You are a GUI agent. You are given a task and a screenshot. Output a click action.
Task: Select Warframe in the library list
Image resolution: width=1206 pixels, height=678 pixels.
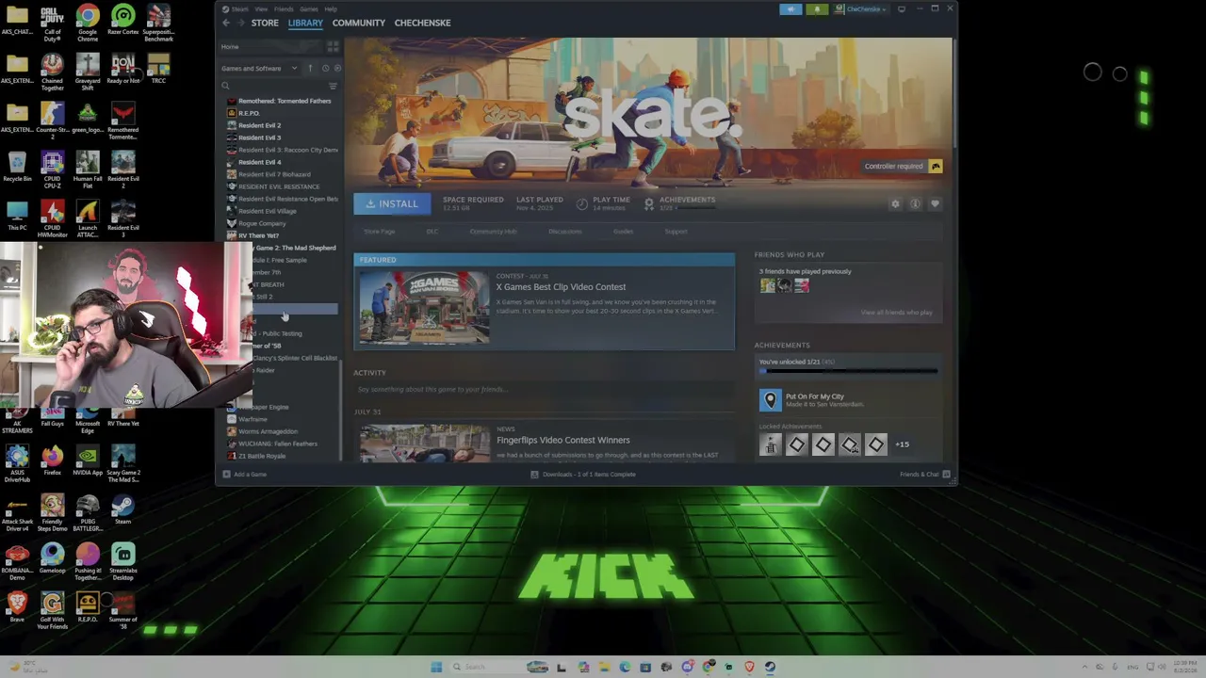point(253,419)
